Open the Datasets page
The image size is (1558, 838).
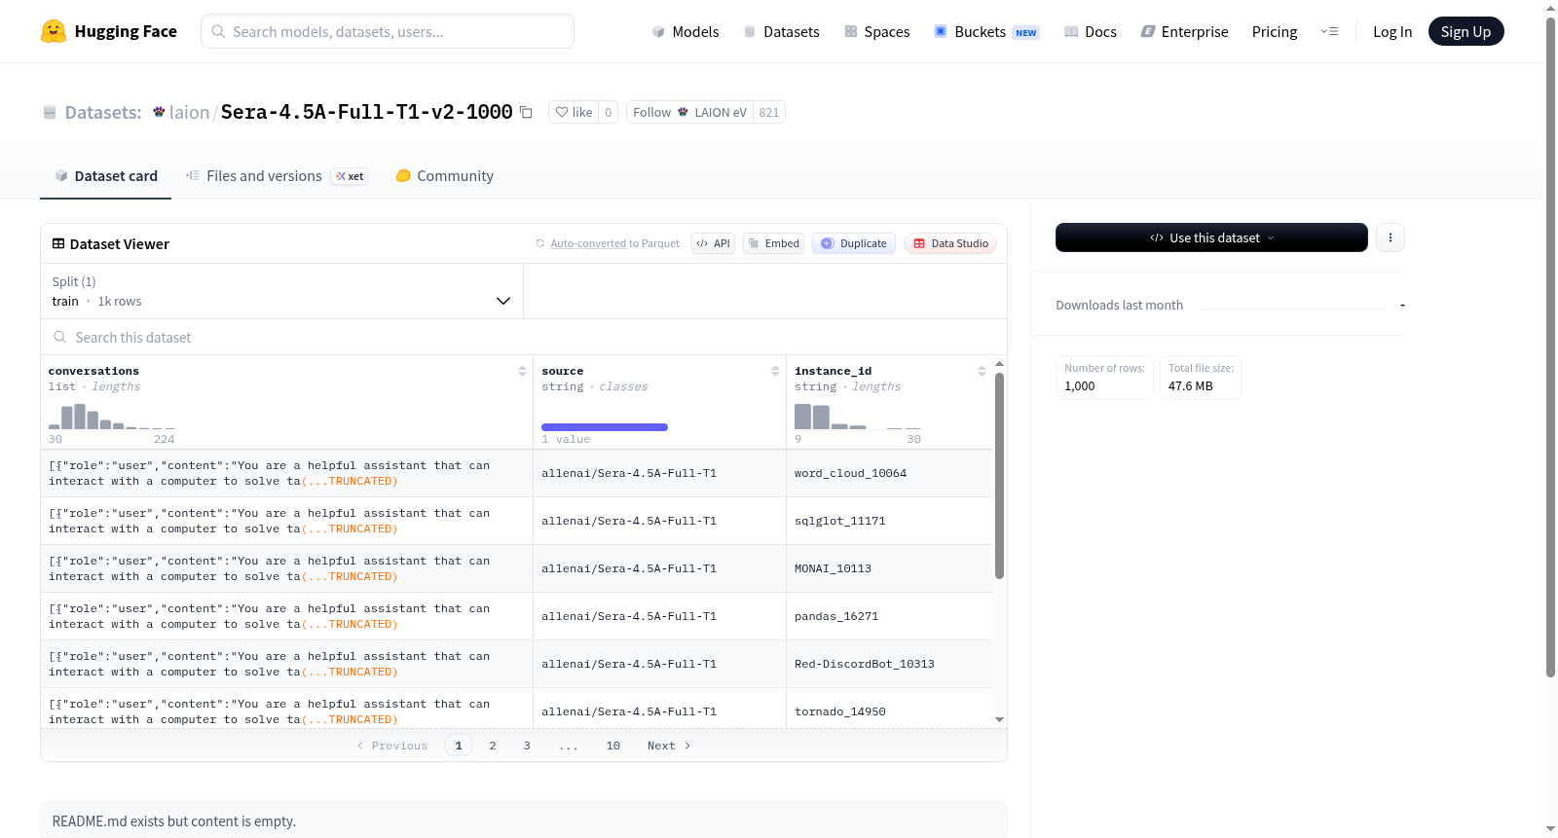(x=781, y=31)
